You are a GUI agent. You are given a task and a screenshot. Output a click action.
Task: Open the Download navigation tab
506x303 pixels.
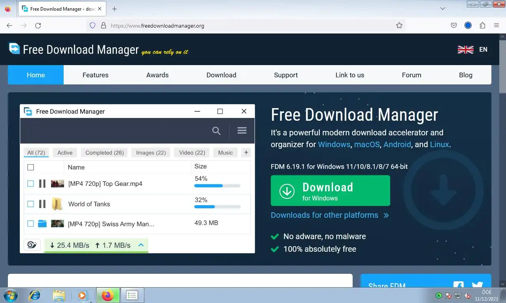click(x=221, y=75)
